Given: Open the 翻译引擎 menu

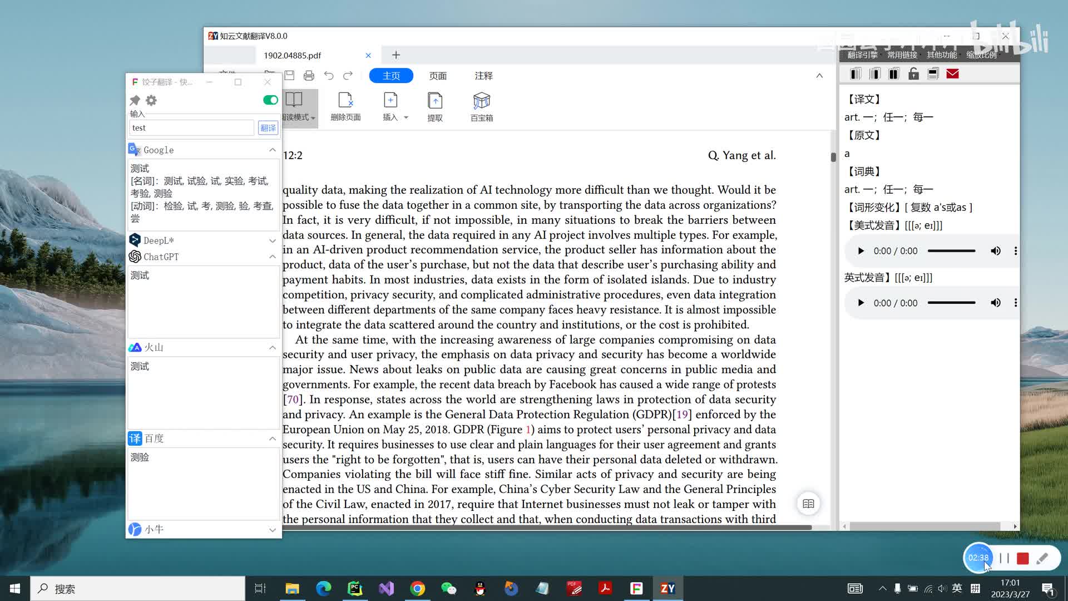Looking at the screenshot, I should [862, 55].
